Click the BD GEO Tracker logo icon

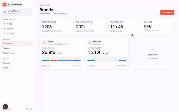point(4,4)
